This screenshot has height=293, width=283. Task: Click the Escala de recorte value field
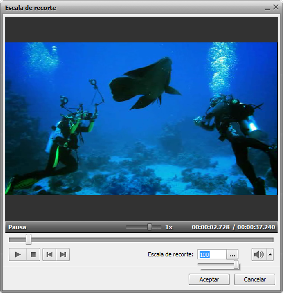click(x=212, y=254)
